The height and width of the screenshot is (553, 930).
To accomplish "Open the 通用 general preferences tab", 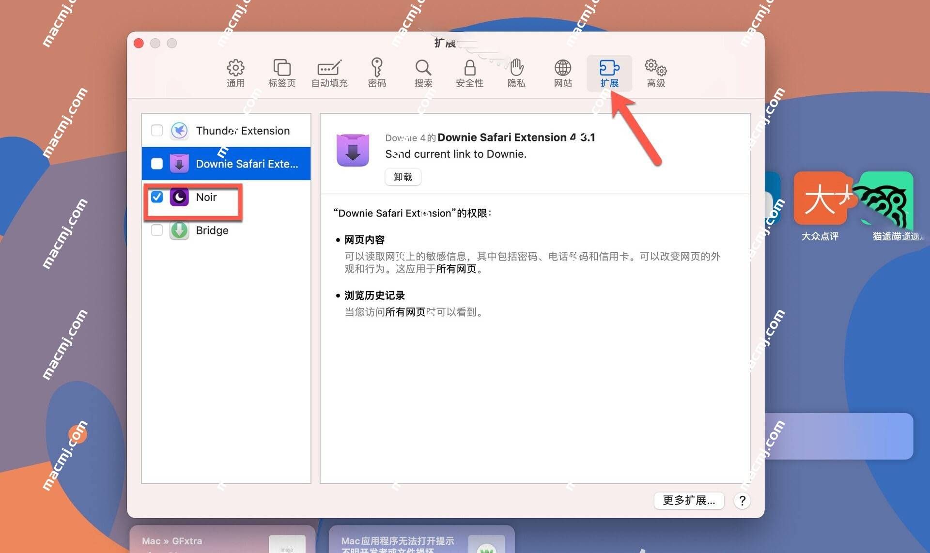I will (x=235, y=73).
